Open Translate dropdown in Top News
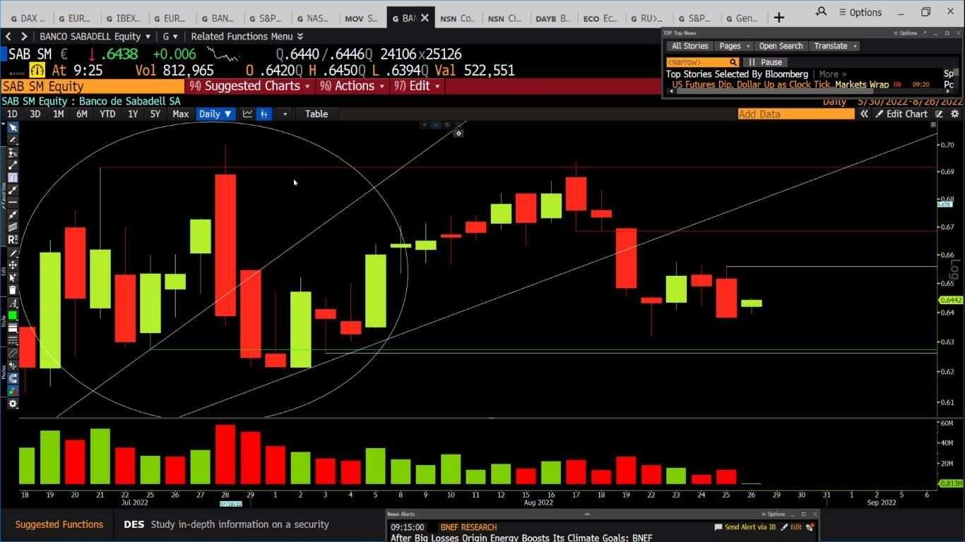Image resolution: width=965 pixels, height=542 pixels. (834, 46)
